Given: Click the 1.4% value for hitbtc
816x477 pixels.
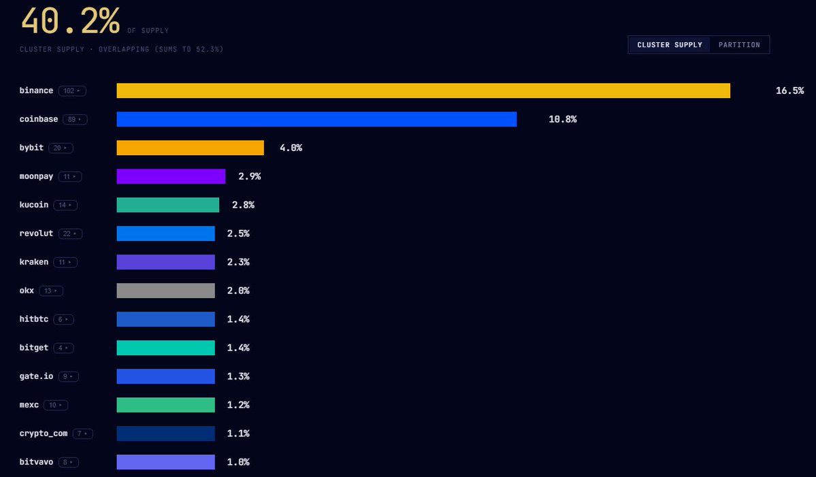Looking at the screenshot, I should (x=238, y=319).
